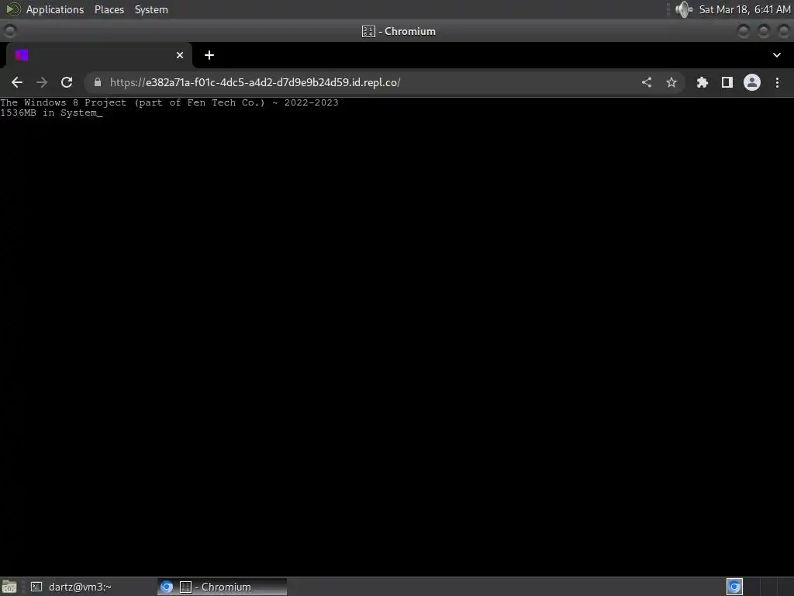Screen dimensions: 794x596
Task: Open the Chromium profile avatar menu
Action: coord(752,82)
